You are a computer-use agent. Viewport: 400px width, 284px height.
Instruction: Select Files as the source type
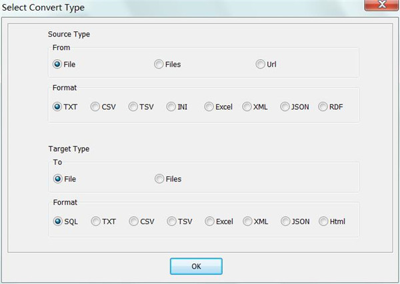(x=159, y=65)
